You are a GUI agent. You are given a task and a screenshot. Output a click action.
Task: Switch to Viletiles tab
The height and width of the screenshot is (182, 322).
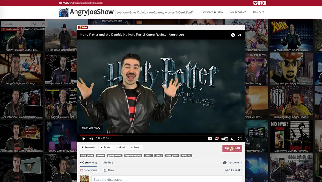[108, 163]
